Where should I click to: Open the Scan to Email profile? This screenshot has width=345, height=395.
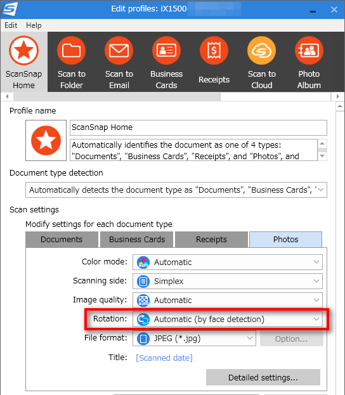click(119, 62)
